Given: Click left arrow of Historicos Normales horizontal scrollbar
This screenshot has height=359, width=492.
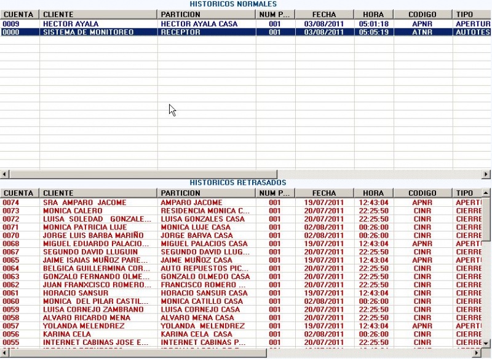Looking at the screenshot, I should tap(4, 174).
